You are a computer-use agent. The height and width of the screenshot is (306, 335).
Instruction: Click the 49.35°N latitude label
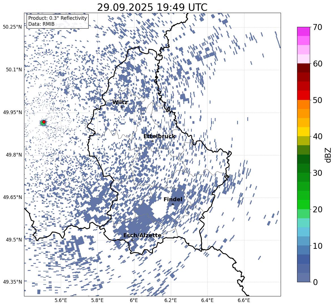(12, 282)
